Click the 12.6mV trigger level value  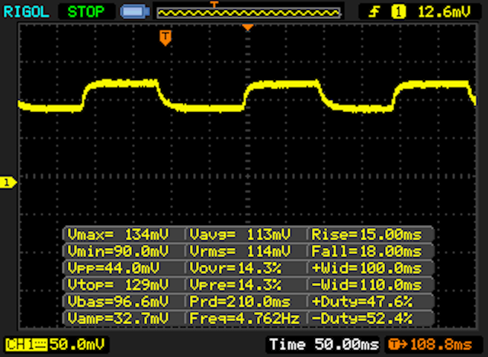[444, 12]
